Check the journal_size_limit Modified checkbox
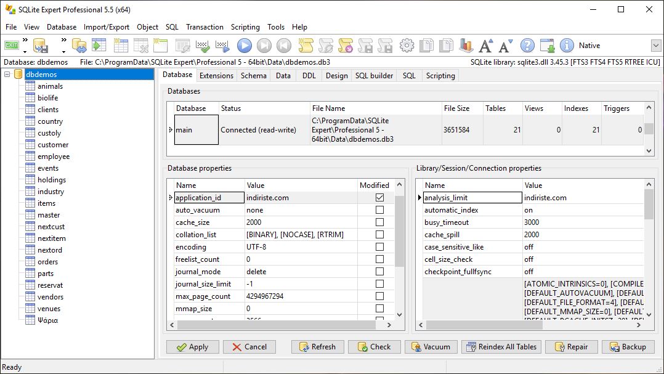Screen dimensions: 664x374 point(379,283)
